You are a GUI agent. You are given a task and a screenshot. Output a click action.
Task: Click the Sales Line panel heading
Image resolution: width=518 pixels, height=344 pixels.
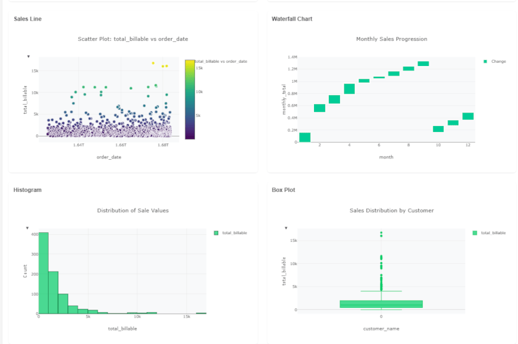(x=28, y=19)
